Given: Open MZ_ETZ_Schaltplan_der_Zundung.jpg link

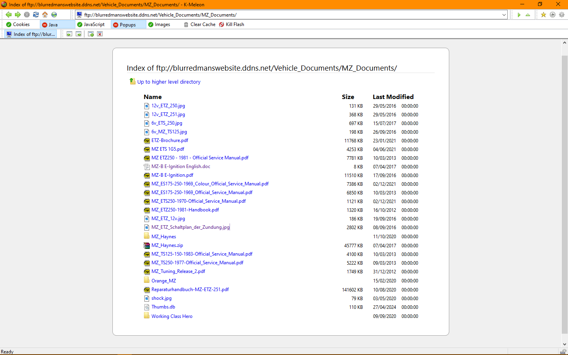Looking at the screenshot, I should click(x=191, y=227).
